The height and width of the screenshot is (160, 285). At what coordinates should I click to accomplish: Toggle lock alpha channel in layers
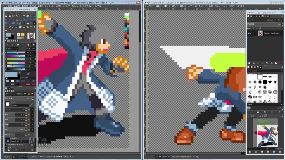(x=260, y=28)
